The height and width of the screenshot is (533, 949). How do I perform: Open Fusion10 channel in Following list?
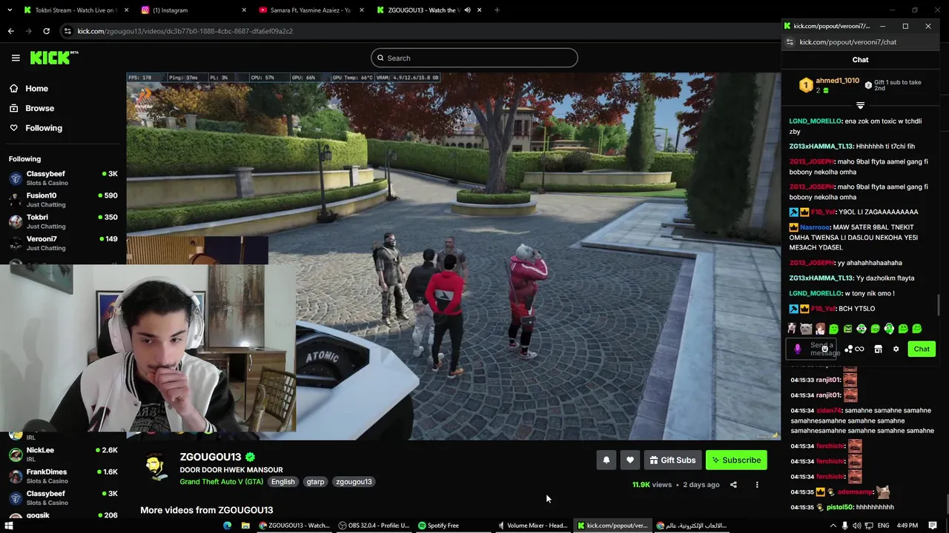coord(63,199)
